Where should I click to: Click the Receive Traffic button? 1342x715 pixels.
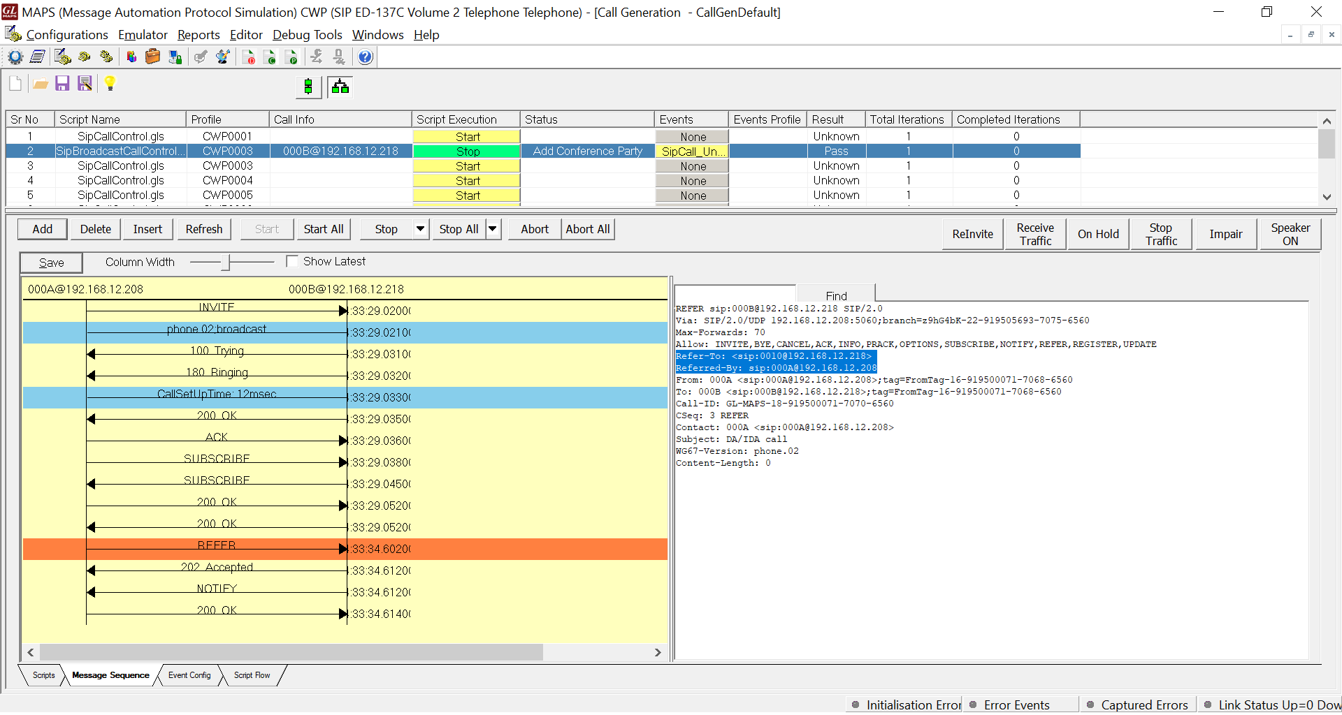[x=1035, y=235]
